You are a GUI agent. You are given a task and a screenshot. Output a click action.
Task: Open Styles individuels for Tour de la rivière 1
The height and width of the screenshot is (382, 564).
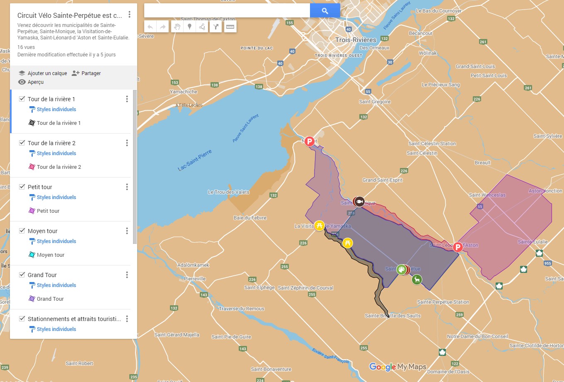(x=53, y=109)
